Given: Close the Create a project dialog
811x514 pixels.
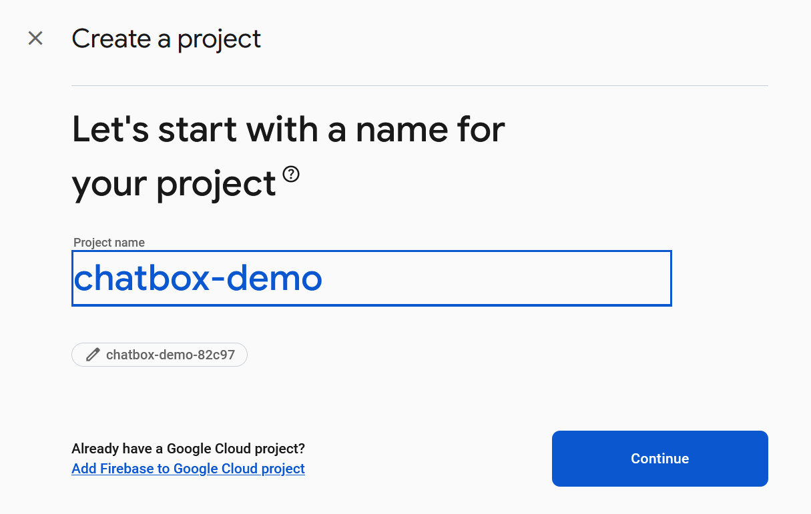Looking at the screenshot, I should point(35,38).
